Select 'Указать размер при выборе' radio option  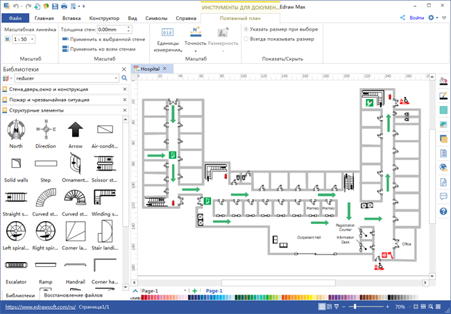pos(246,29)
